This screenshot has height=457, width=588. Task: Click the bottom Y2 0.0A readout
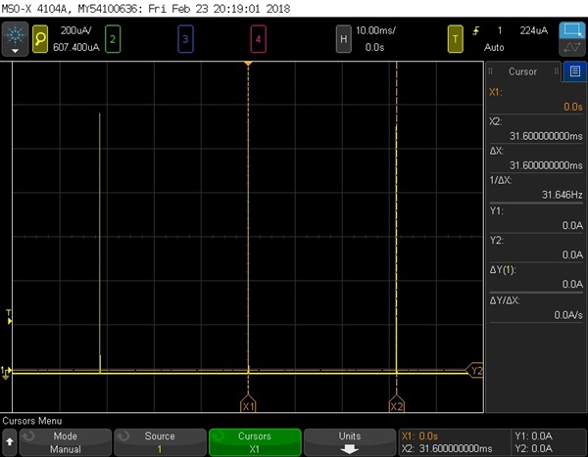[x=533, y=448]
